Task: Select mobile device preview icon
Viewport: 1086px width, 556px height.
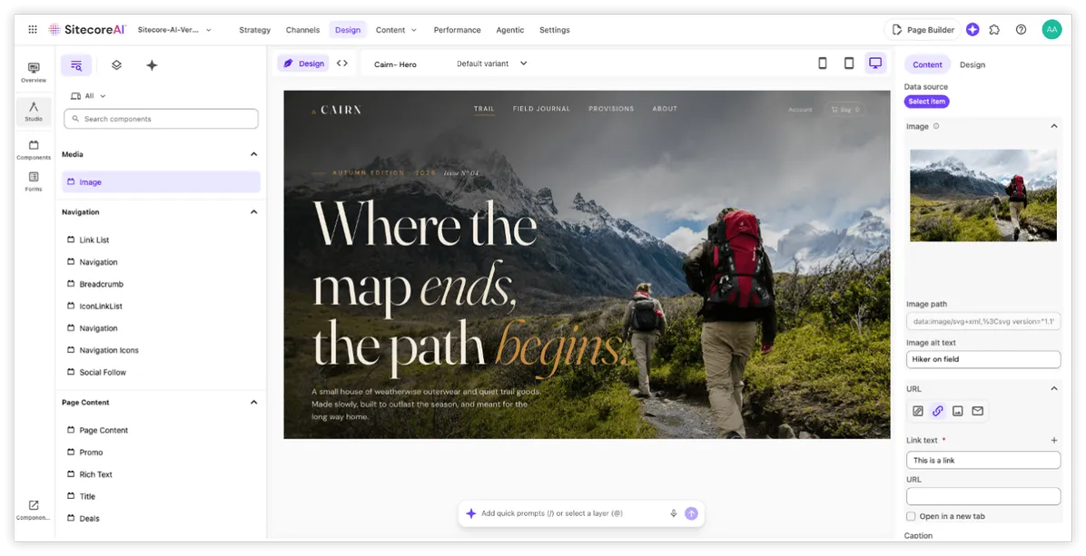Action: pyautogui.click(x=823, y=63)
